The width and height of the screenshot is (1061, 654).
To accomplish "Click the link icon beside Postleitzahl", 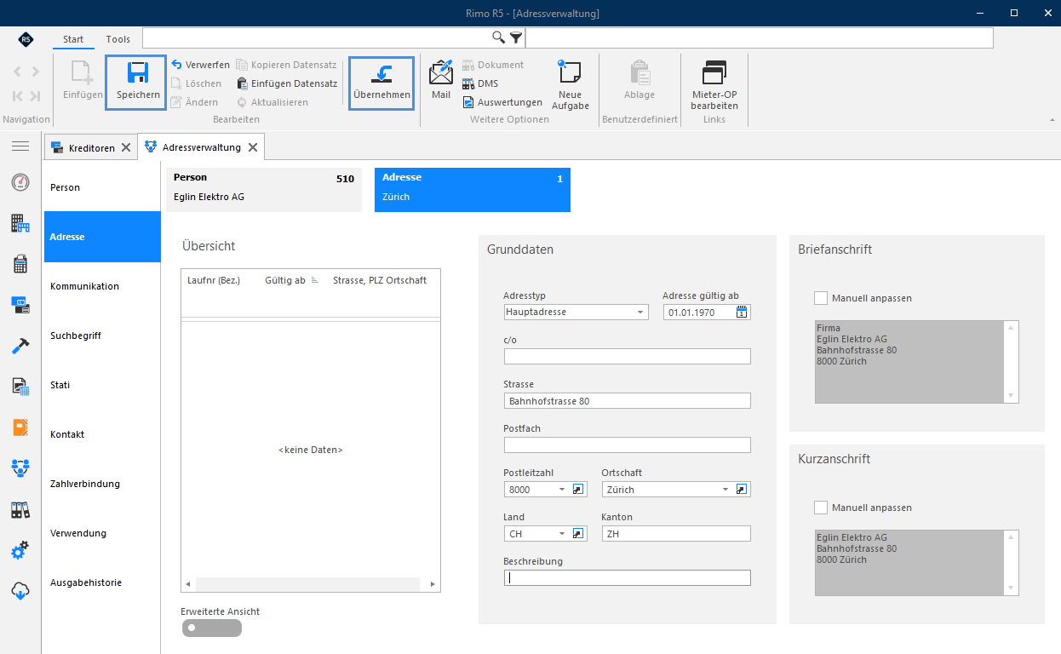I will (577, 489).
